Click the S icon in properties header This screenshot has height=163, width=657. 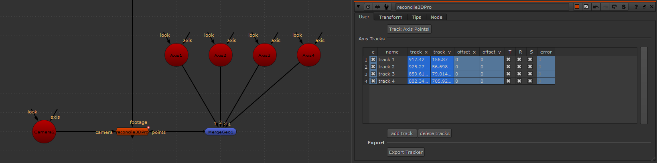coord(623,7)
